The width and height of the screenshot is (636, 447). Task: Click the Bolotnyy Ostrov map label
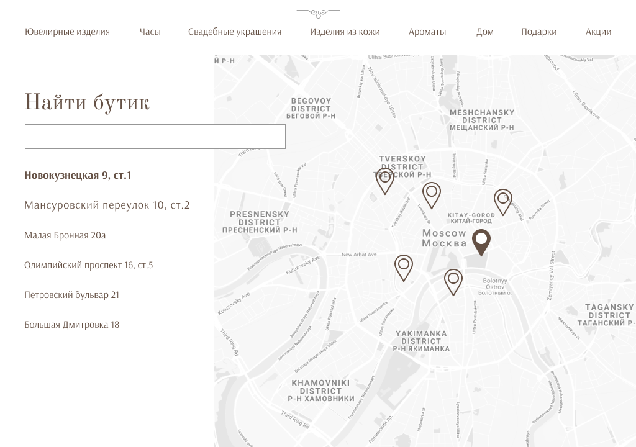[x=495, y=286]
